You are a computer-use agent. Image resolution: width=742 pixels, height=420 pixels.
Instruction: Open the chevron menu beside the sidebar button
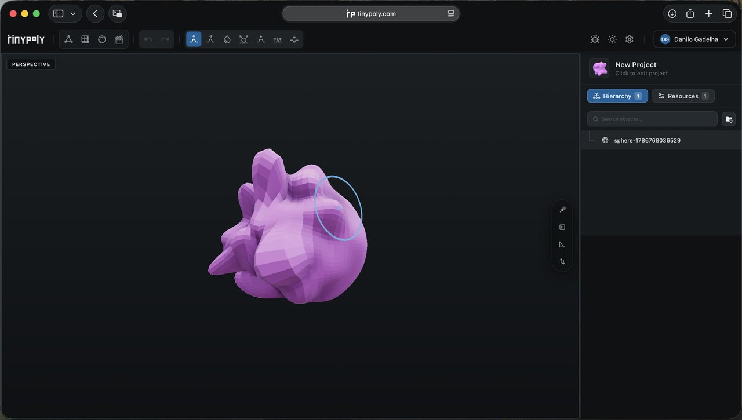pos(73,14)
